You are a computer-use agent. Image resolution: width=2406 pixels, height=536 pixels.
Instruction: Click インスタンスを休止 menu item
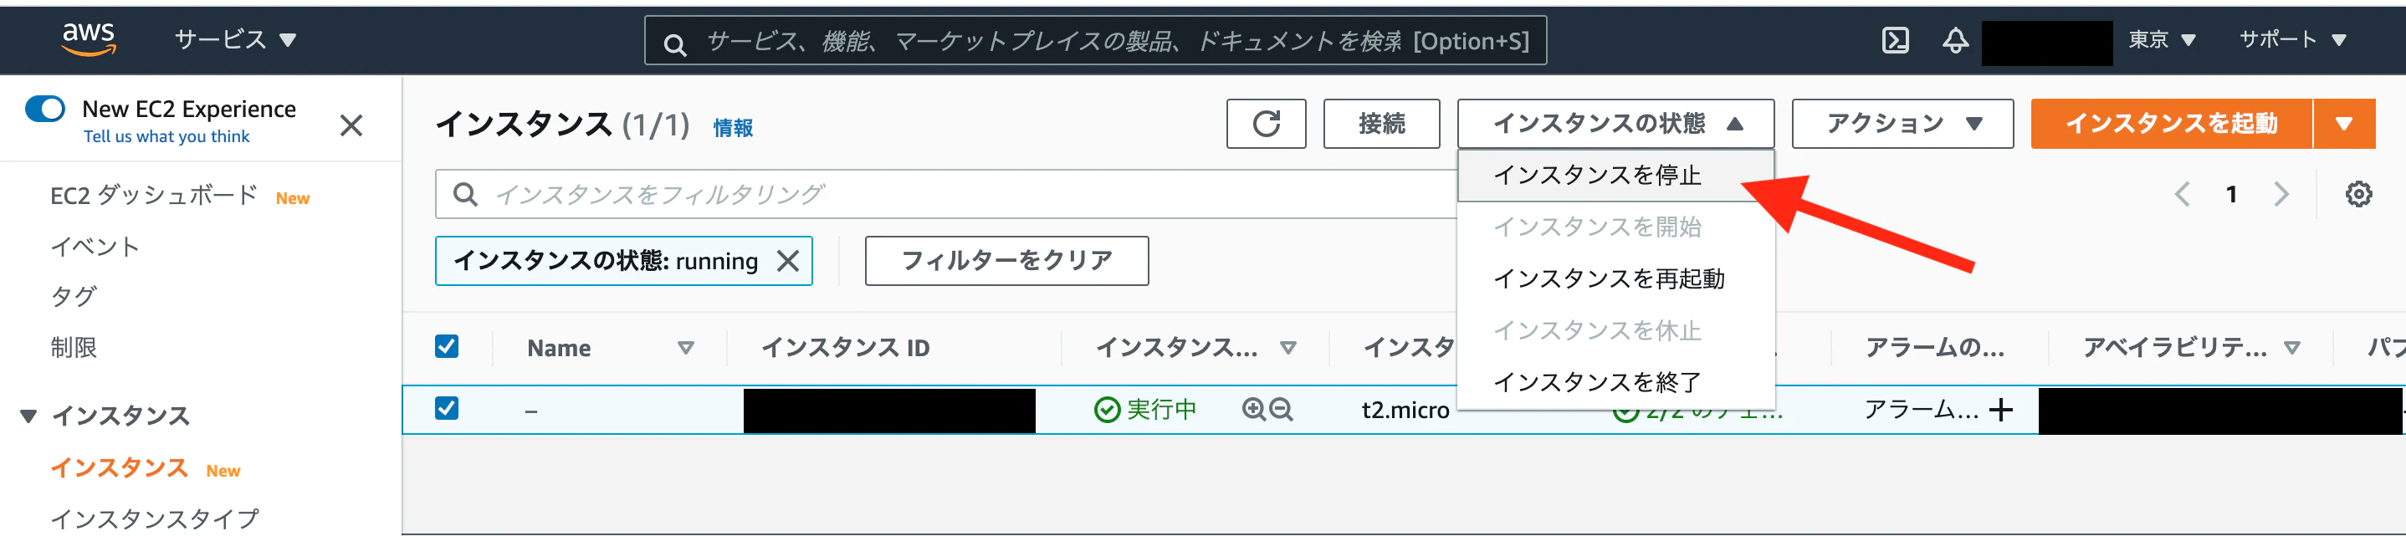click(1615, 330)
